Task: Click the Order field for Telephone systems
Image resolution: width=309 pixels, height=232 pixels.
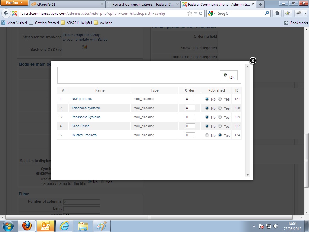Action: click(x=190, y=108)
